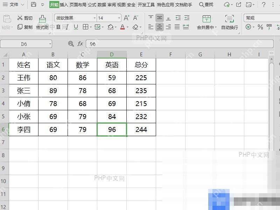The image size is (280, 210).
Task: Click the decrease indent icon
Action: point(178,18)
